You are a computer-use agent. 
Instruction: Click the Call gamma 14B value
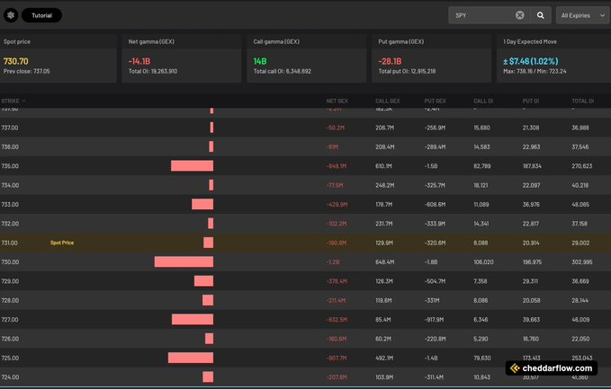pyautogui.click(x=260, y=61)
